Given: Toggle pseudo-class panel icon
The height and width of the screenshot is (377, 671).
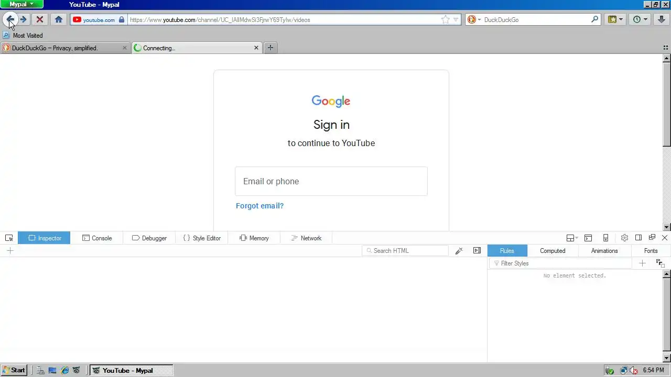Looking at the screenshot, I should (x=660, y=263).
